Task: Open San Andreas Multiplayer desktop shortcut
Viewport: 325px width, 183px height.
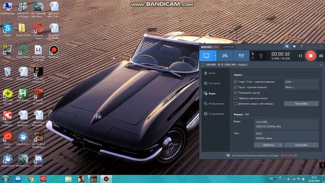Action: tap(39, 140)
